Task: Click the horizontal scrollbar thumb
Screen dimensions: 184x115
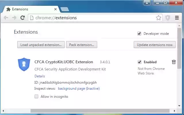Action: [100, 111]
